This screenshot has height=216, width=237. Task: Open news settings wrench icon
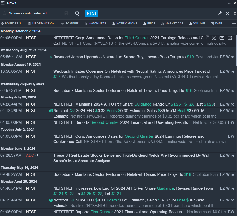pos(220,13)
